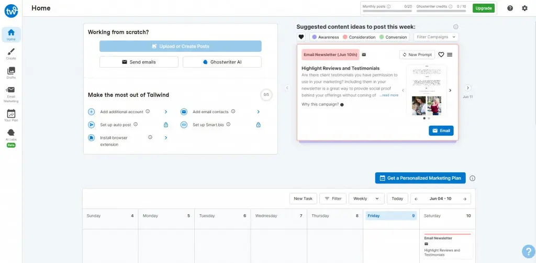
Task: Toggle the Conversion campaign filter
Action: (x=394, y=37)
